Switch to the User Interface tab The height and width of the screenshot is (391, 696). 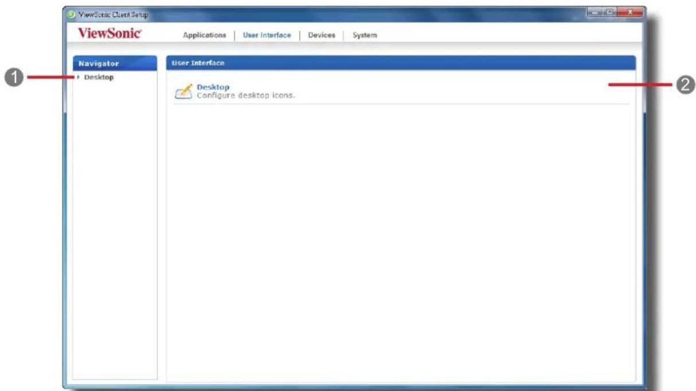267,35
